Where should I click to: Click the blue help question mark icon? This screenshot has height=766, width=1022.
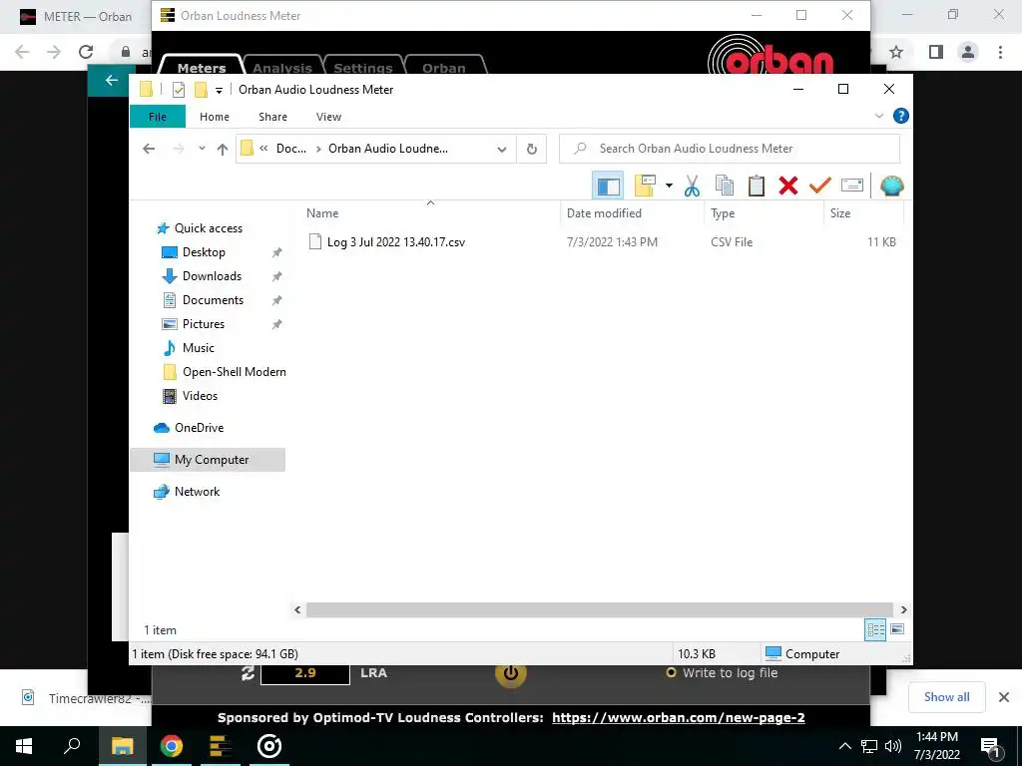[901, 116]
